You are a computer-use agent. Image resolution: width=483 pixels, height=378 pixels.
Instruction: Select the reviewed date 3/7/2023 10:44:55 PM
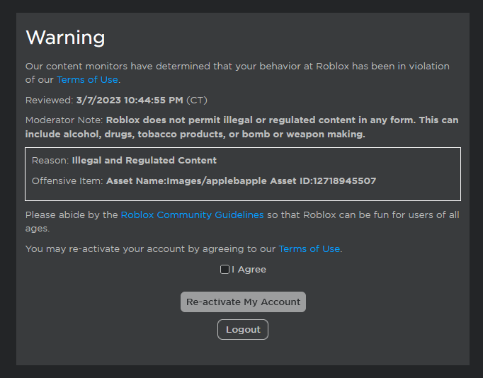click(x=130, y=101)
